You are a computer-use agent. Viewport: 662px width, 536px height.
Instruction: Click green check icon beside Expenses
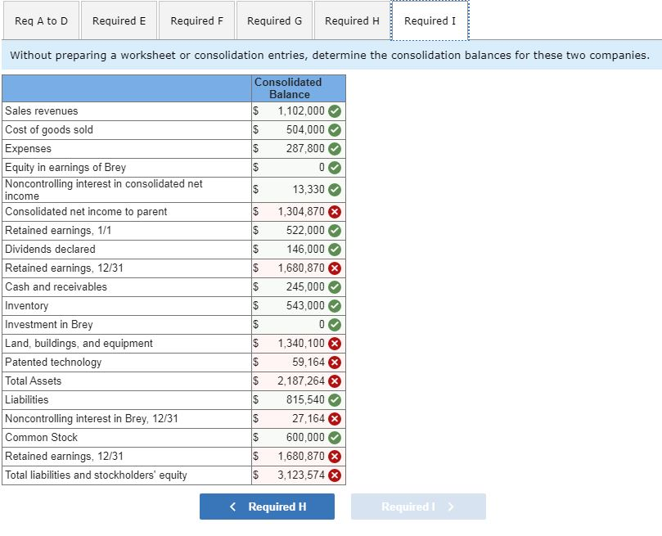coord(335,149)
